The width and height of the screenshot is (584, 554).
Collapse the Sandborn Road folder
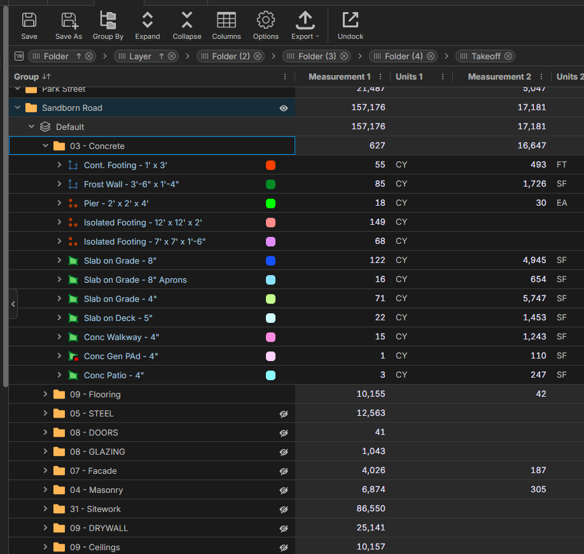click(18, 108)
